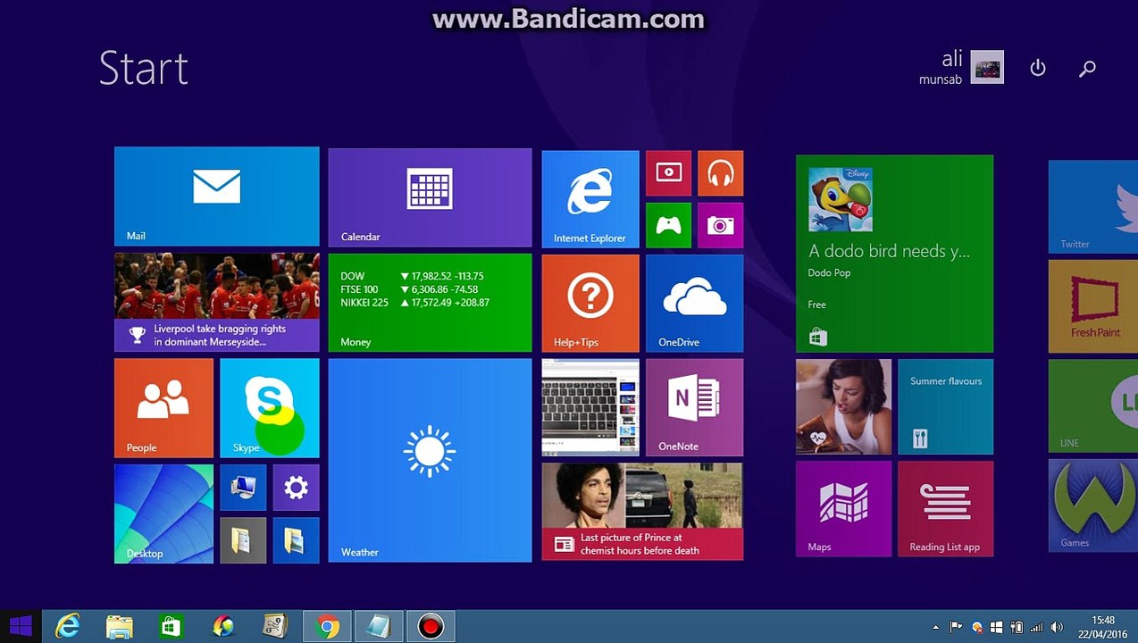Show hidden system tray icons
Screen dimensions: 1138x643
pyautogui.click(x=936, y=628)
